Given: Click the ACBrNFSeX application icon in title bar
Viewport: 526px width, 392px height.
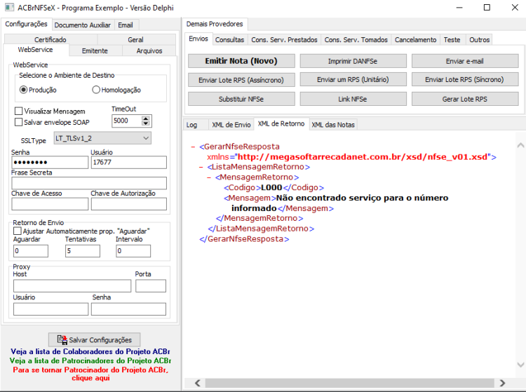Looking at the screenshot, I should click(9, 7).
